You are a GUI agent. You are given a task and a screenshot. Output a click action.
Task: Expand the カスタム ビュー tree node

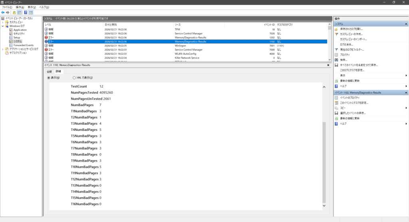2,22
